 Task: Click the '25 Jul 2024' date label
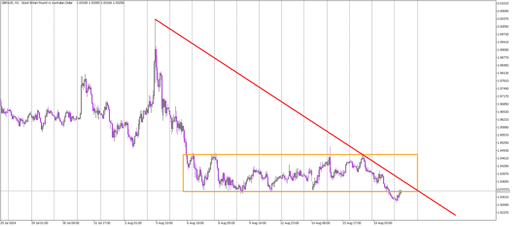coord(8,223)
